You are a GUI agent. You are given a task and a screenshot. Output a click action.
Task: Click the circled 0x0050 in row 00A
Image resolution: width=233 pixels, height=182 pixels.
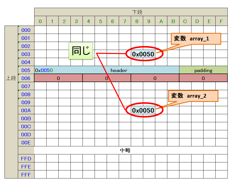(x=143, y=110)
